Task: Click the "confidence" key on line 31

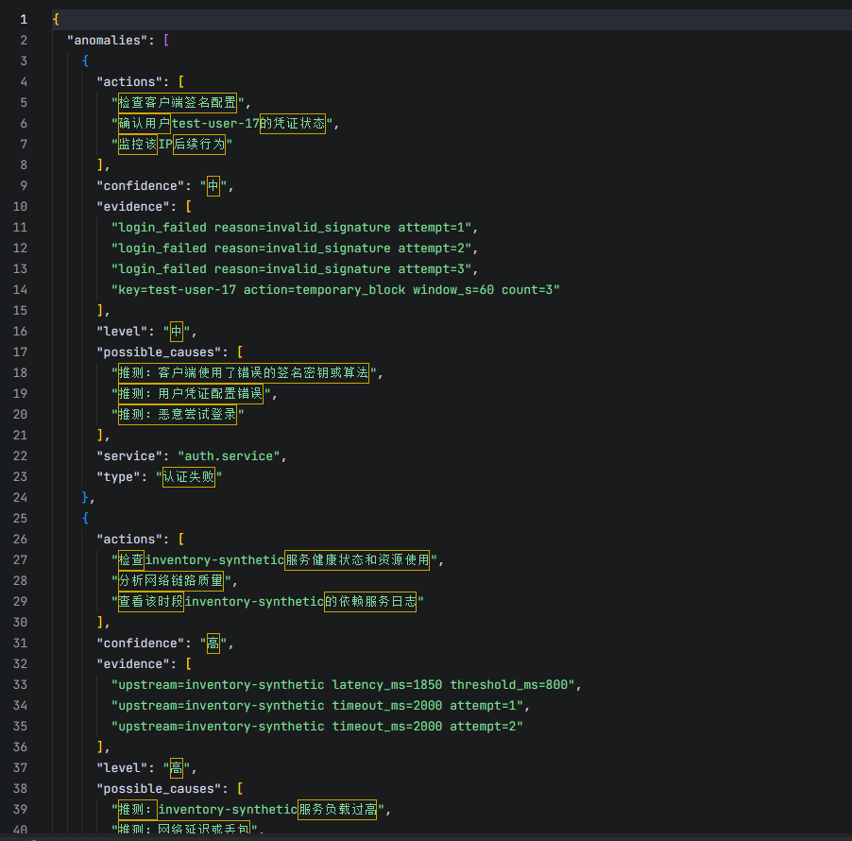Action: 140,644
